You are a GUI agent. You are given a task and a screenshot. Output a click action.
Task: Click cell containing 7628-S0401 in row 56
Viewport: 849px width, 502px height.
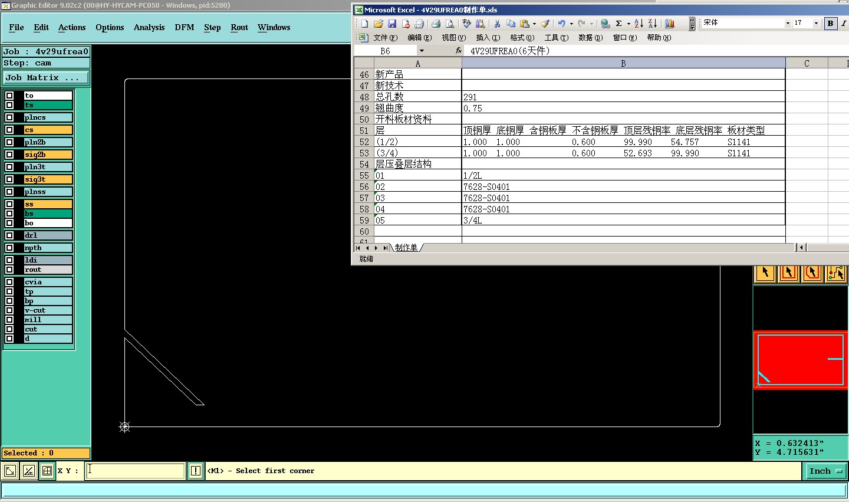point(623,187)
